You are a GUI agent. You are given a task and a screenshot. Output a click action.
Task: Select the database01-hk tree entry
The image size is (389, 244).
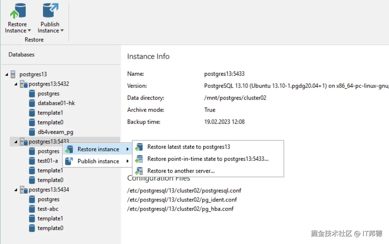56,103
